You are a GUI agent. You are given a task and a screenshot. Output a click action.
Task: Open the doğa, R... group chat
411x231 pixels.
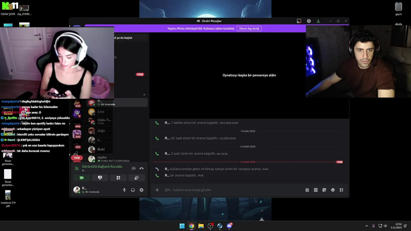[117, 121]
